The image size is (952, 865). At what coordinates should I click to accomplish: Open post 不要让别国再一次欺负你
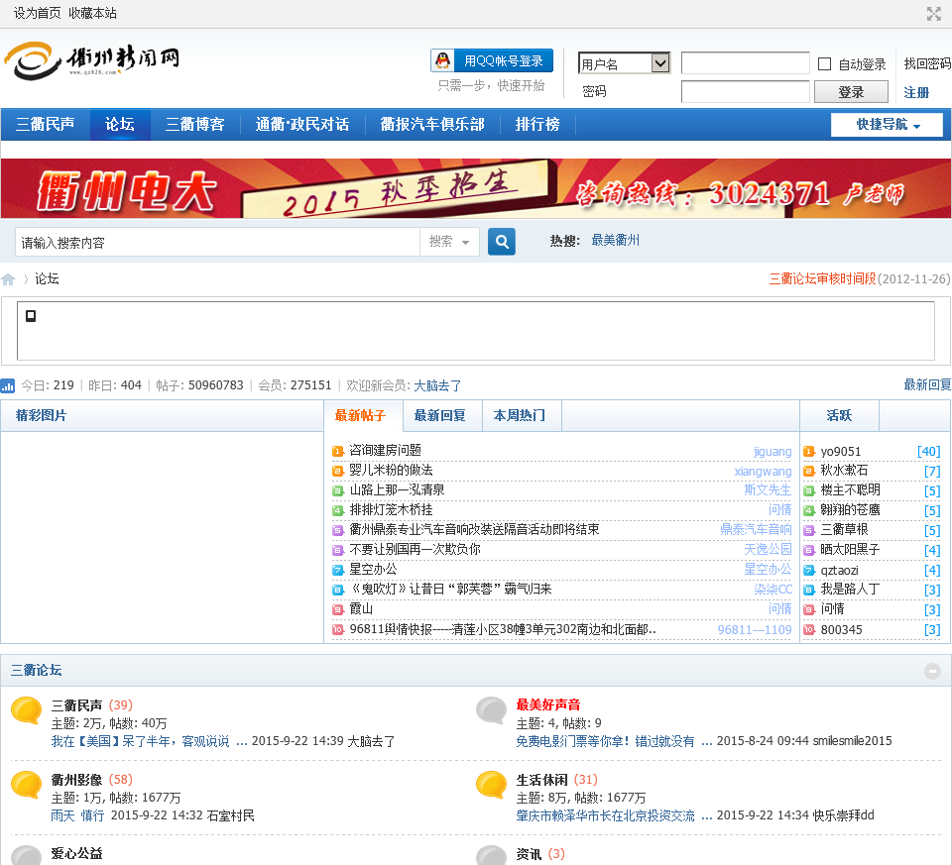[415, 550]
